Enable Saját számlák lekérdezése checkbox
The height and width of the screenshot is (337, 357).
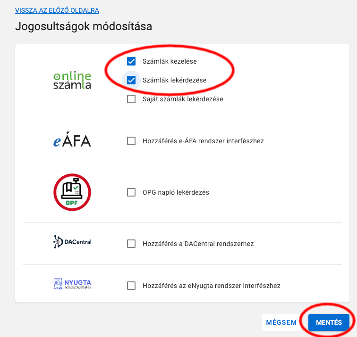click(x=131, y=99)
